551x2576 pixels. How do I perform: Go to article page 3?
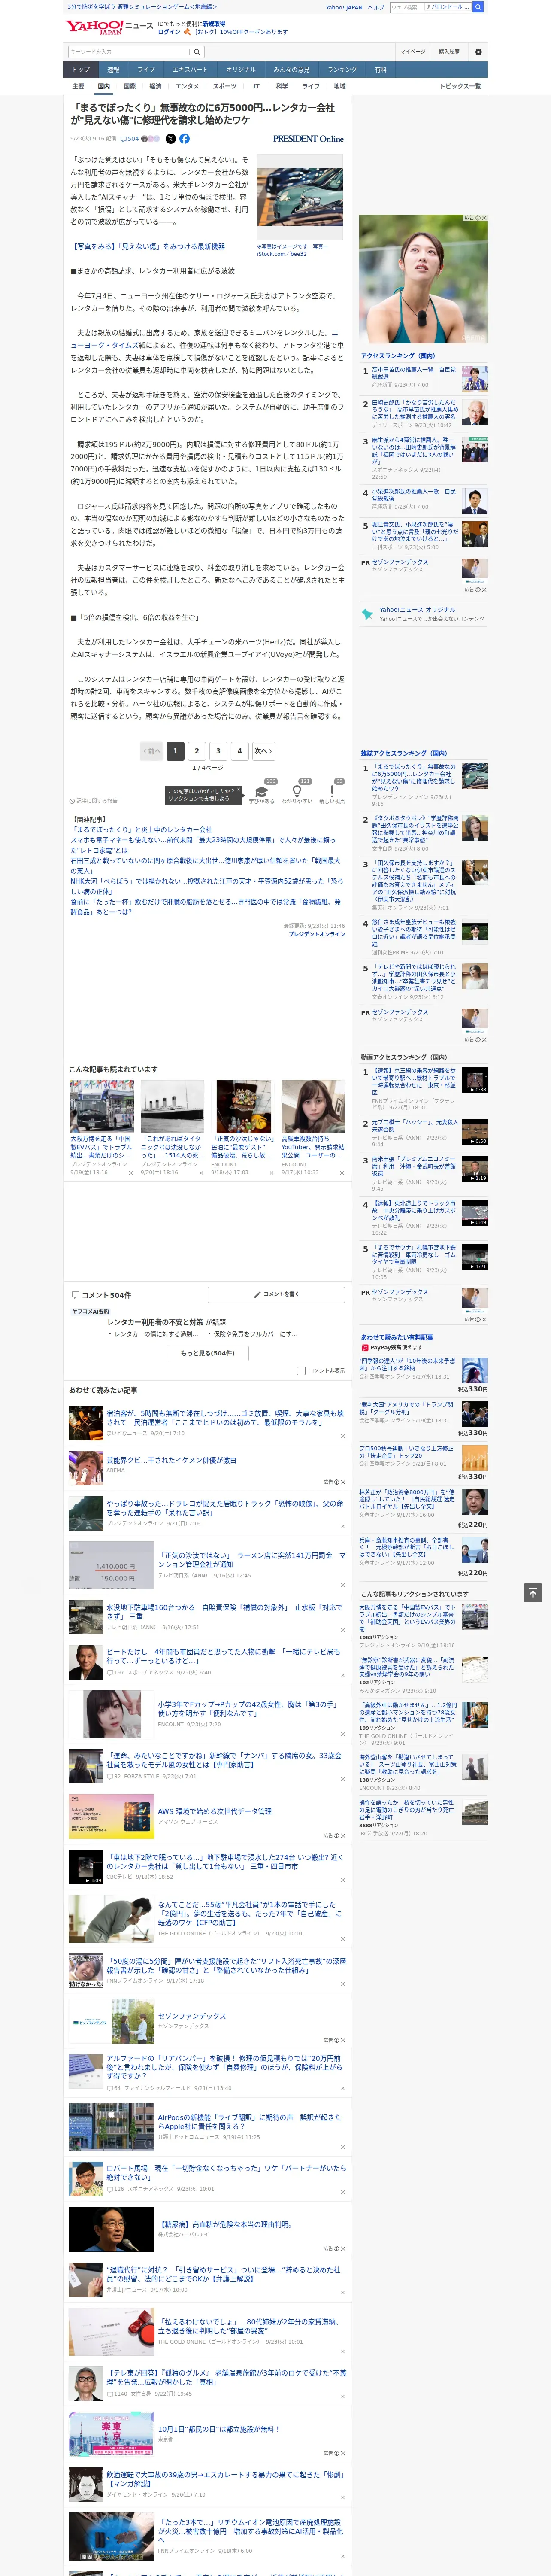click(218, 751)
